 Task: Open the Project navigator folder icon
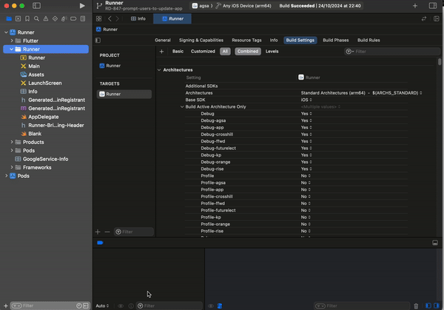click(9, 18)
